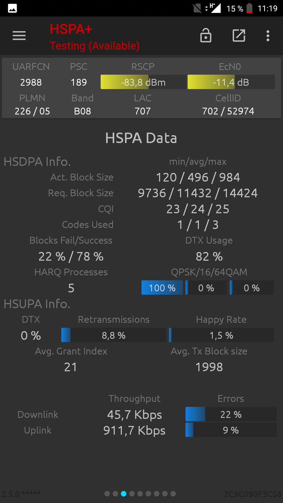Tap the unlock padlock icon
Image resolution: width=283 pixels, height=503 pixels.
pos(206,35)
